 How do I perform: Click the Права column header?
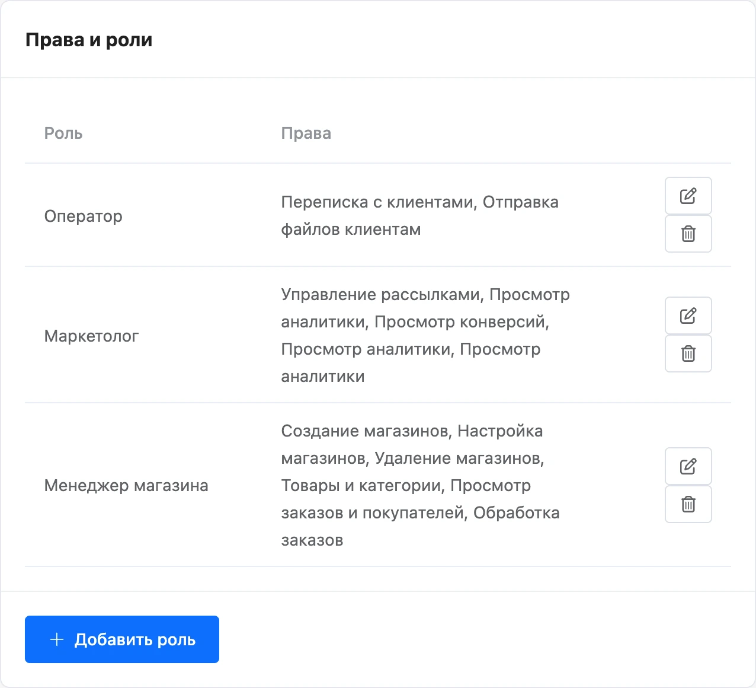pyautogui.click(x=306, y=133)
